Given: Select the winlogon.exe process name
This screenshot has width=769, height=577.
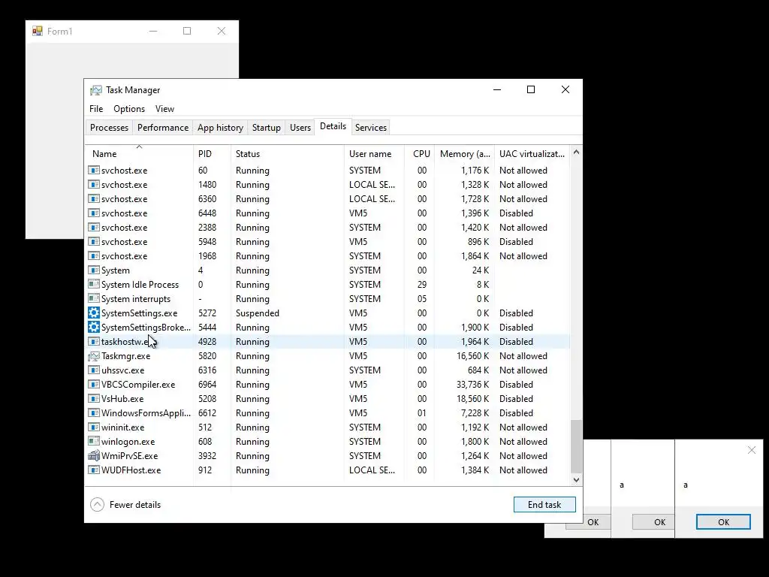Looking at the screenshot, I should pyautogui.click(x=128, y=442).
